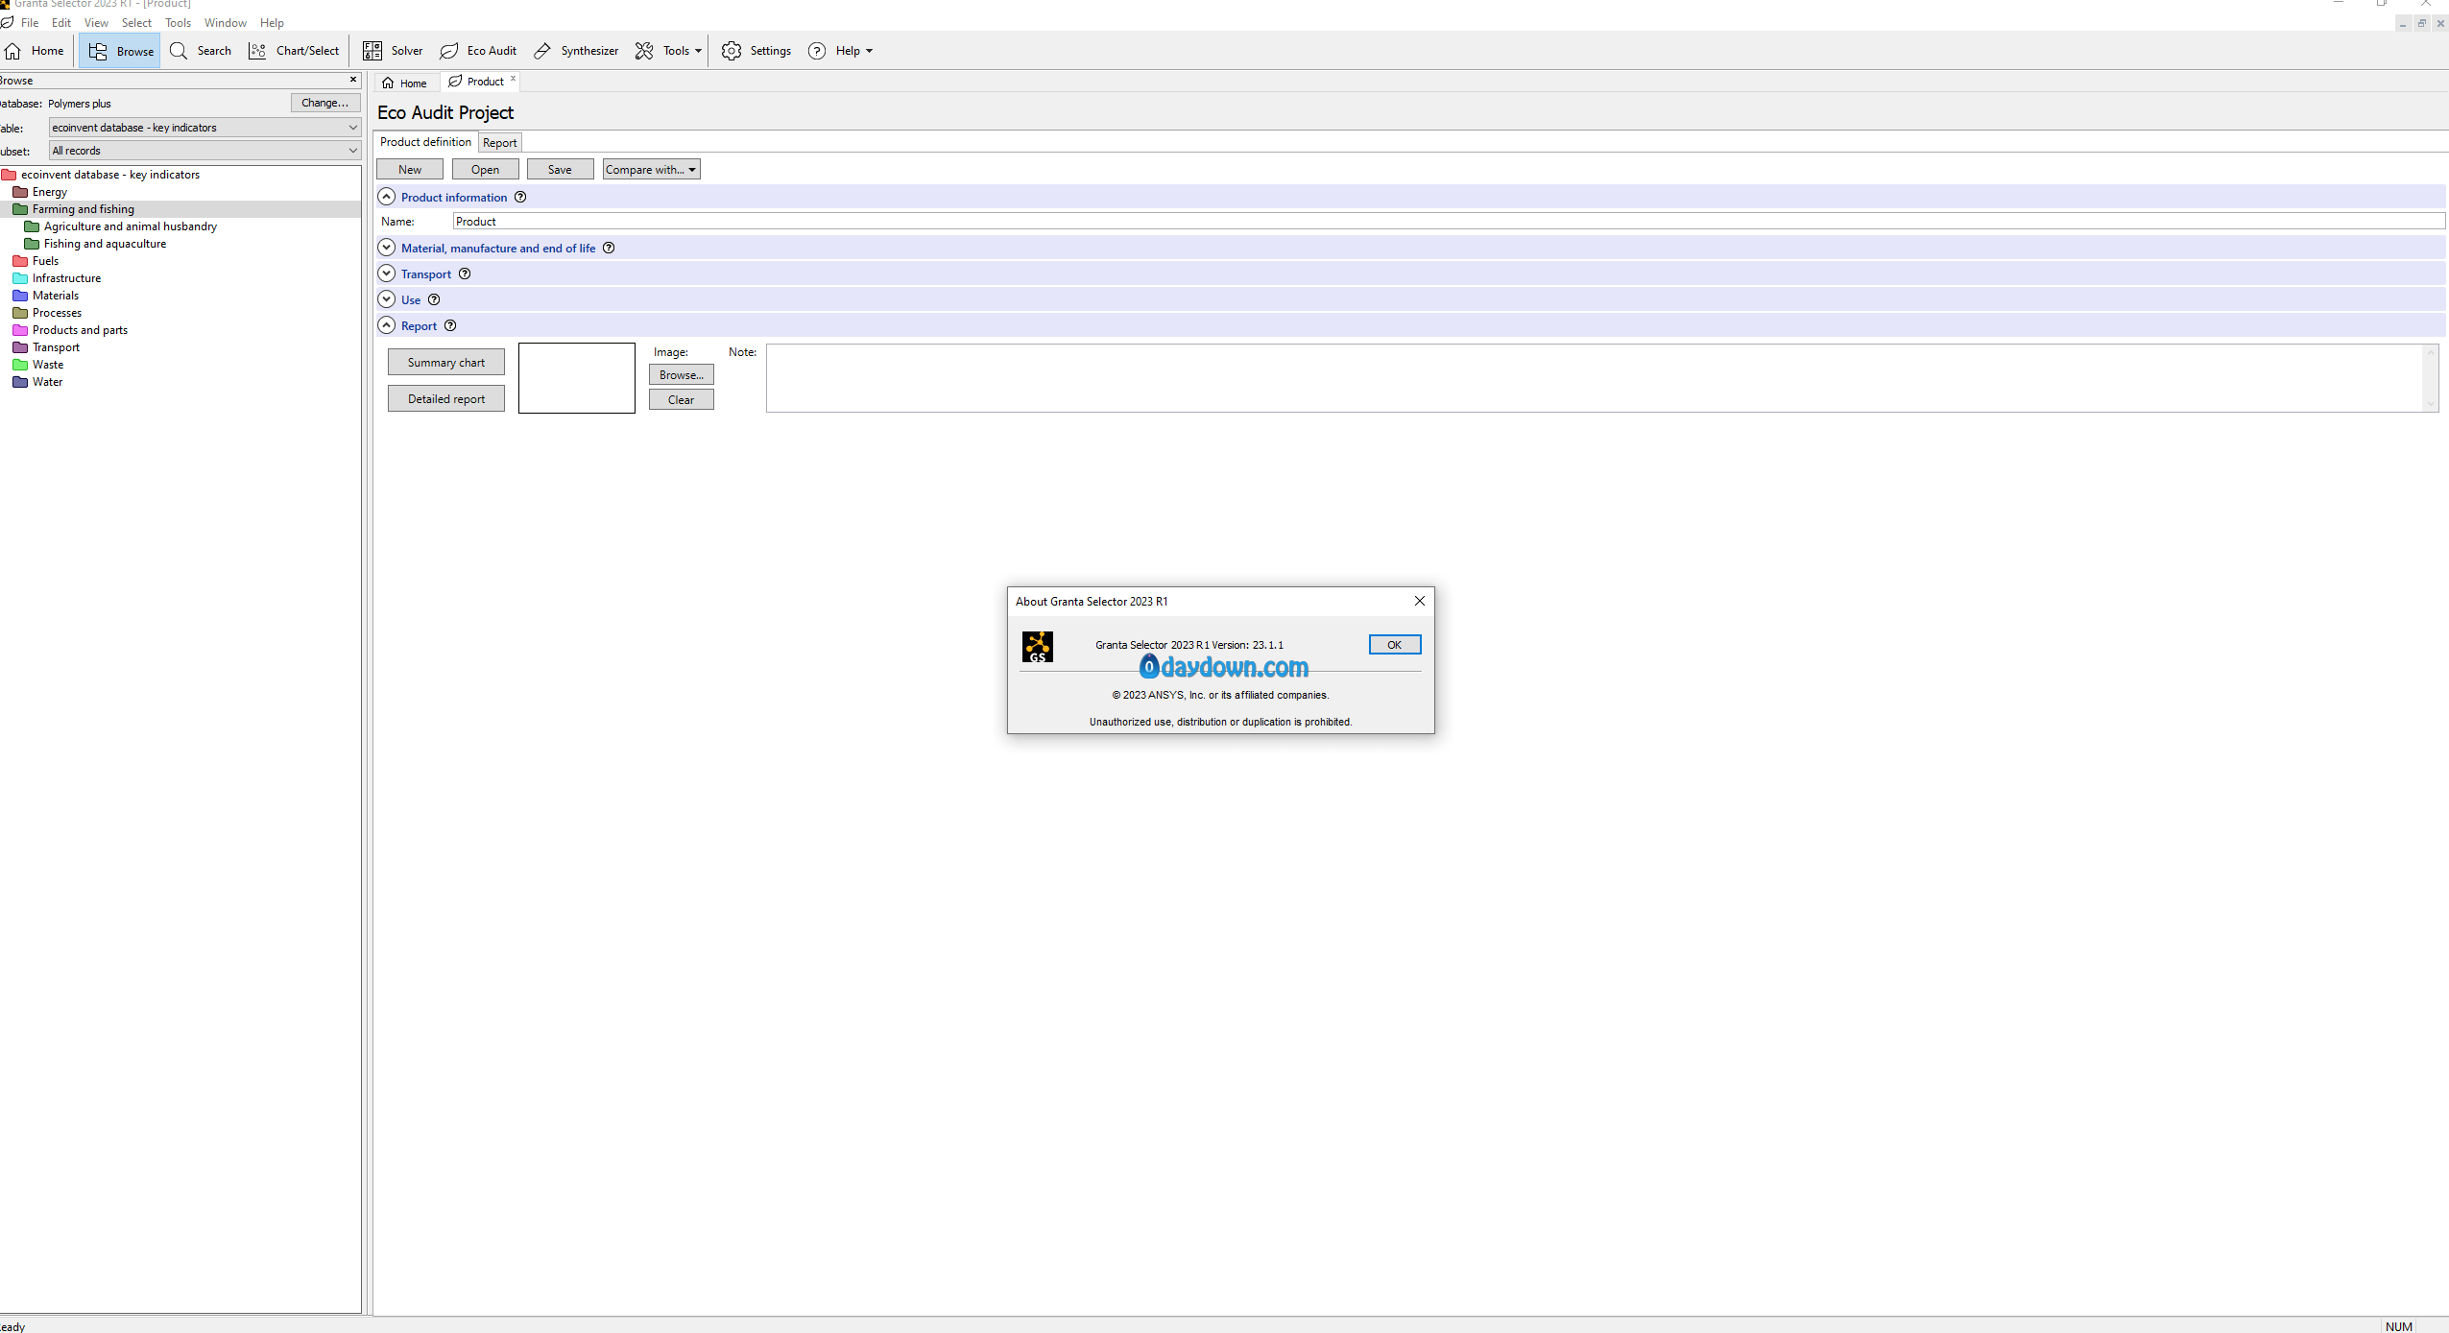Launch the Solver tool
Viewport: 2449px width, 1333px height.
[393, 51]
